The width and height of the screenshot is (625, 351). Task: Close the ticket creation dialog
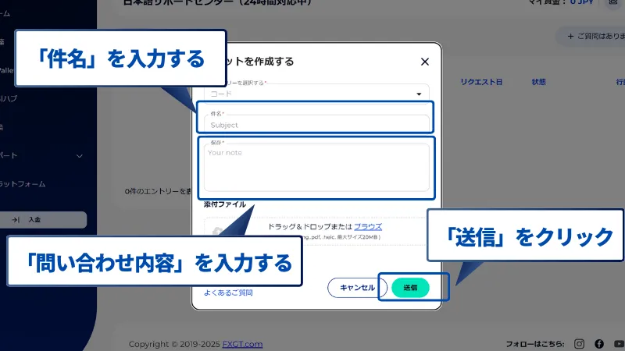pyautogui.click(x=425, y=62)
